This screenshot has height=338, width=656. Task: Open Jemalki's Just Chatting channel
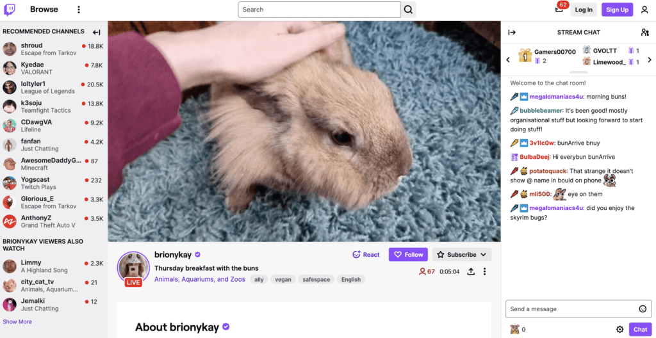(x=53, y=305)
